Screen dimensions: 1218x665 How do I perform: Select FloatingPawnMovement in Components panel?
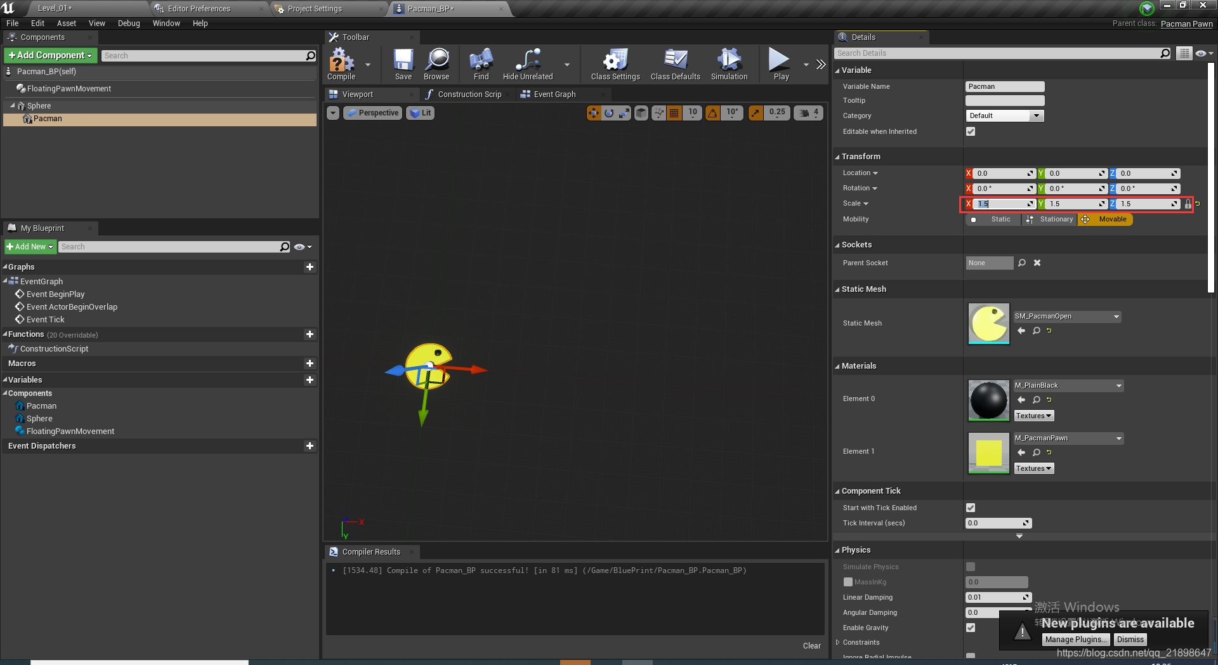69,89
